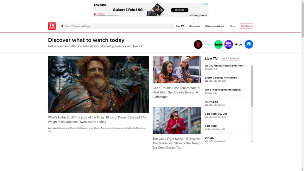The width and height of the screenshot is (304, 171).
Task: Expand the Streaming menu
Action: click(x=195, y=26)
